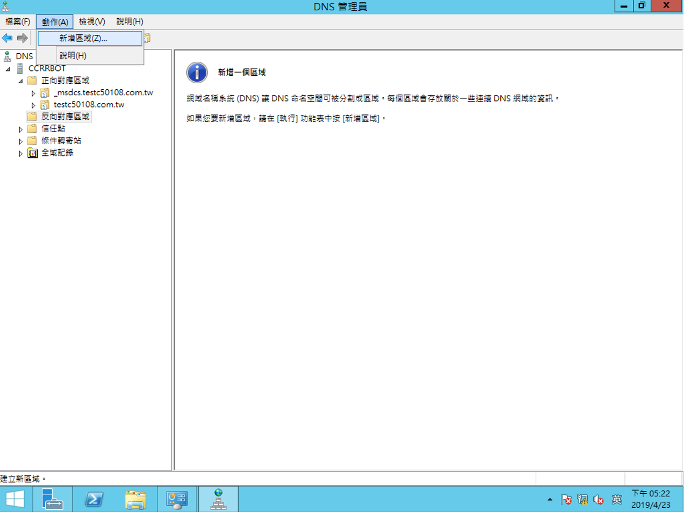Select the 反向對應區域 tree label

coord(65,117)
